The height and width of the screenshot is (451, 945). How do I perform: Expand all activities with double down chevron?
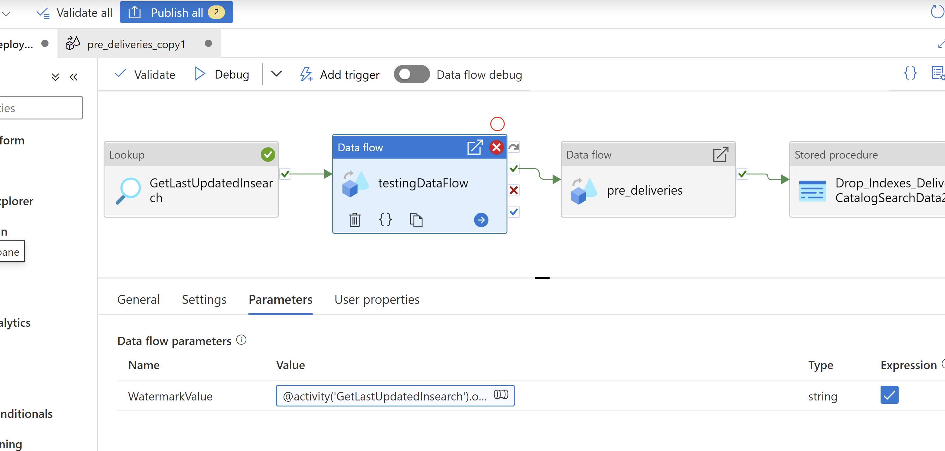point(55,77)
